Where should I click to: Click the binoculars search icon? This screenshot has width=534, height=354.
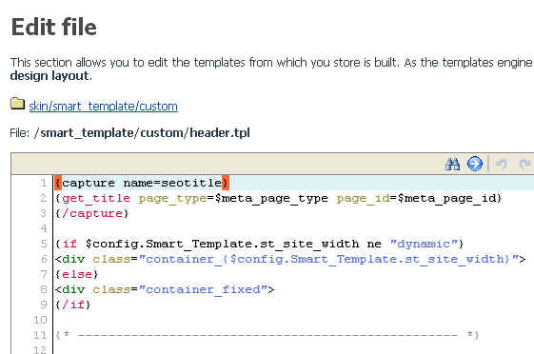coord(452,164)
